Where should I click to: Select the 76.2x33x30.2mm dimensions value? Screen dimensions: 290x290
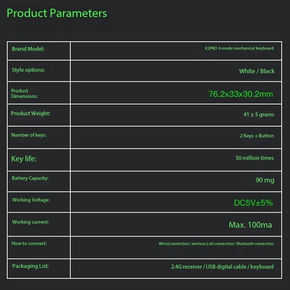pyautogui.click(x=241, y=94)
